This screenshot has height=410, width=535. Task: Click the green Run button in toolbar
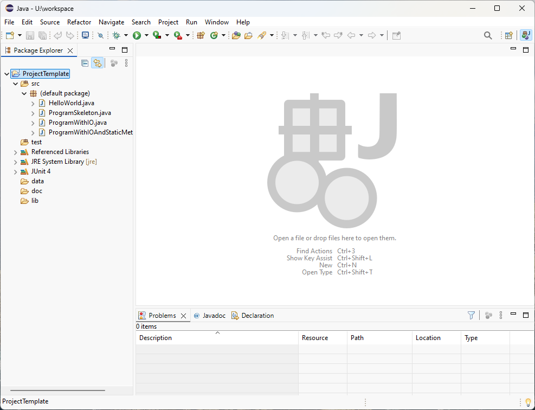[137, 35]
